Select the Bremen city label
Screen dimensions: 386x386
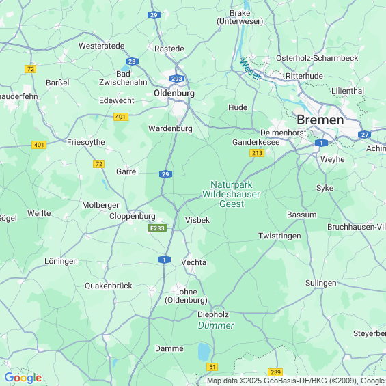click(x=320, y=120)
